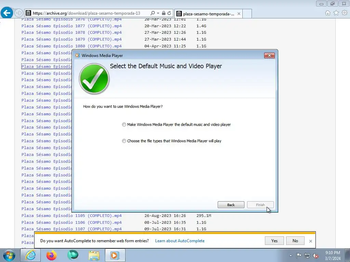Click the Finish button in the dialog

coord(260,205)
